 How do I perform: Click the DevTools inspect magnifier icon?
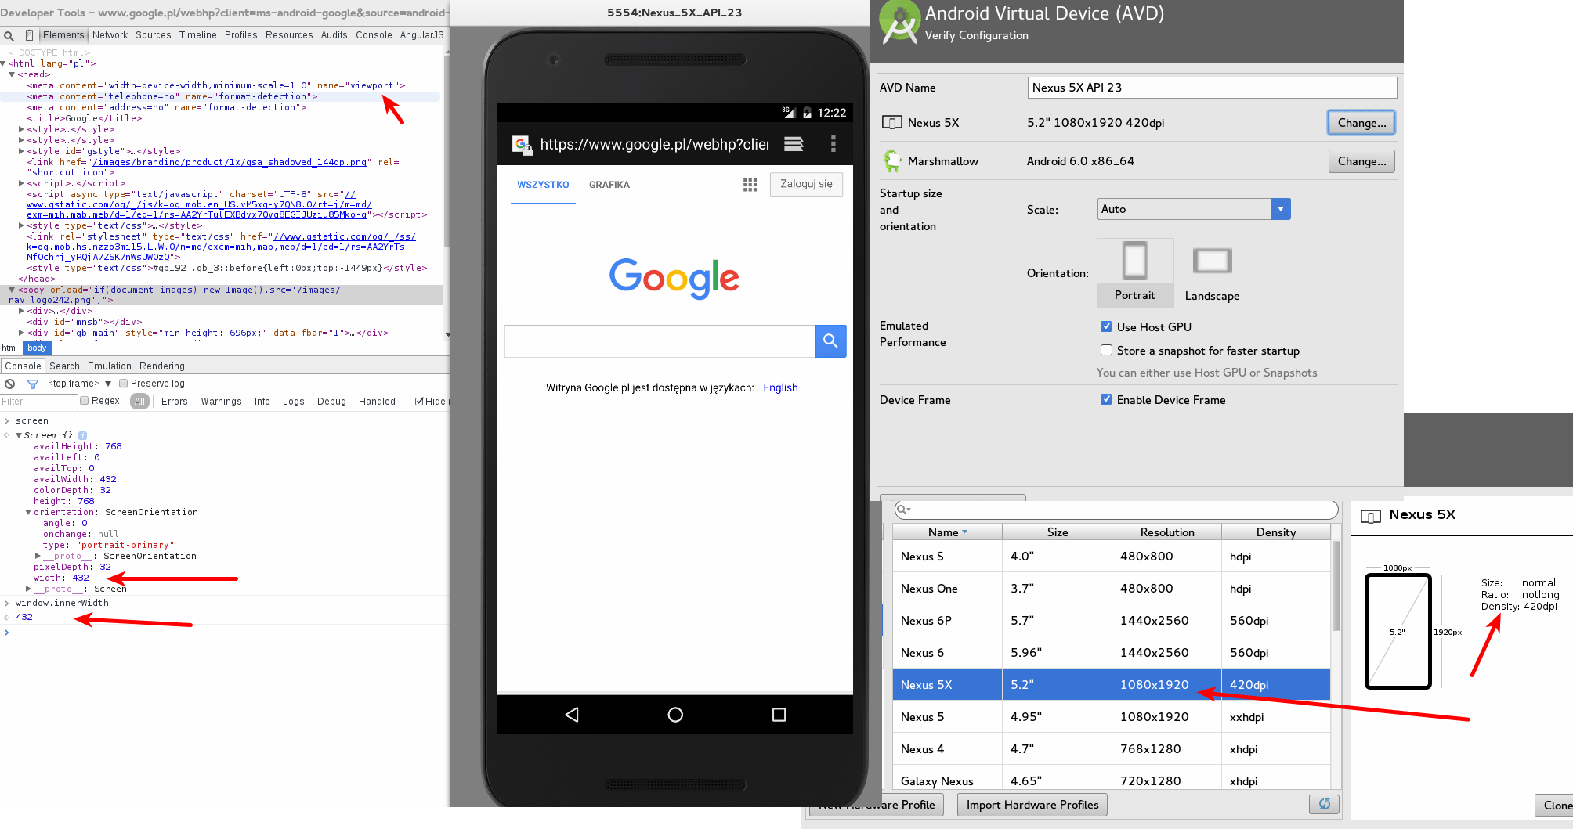tap(9, 35)
